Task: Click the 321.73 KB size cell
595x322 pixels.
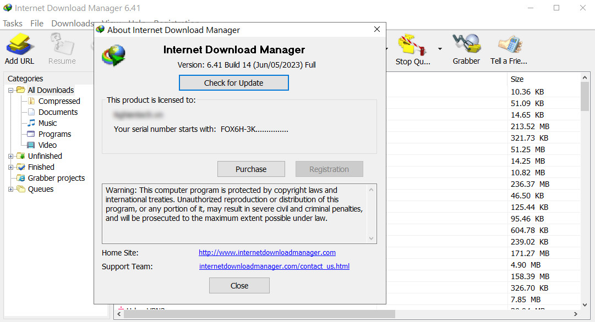Action: coord(530,138)
